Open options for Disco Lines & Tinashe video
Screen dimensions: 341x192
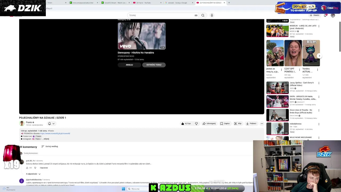tap(319, 110)
